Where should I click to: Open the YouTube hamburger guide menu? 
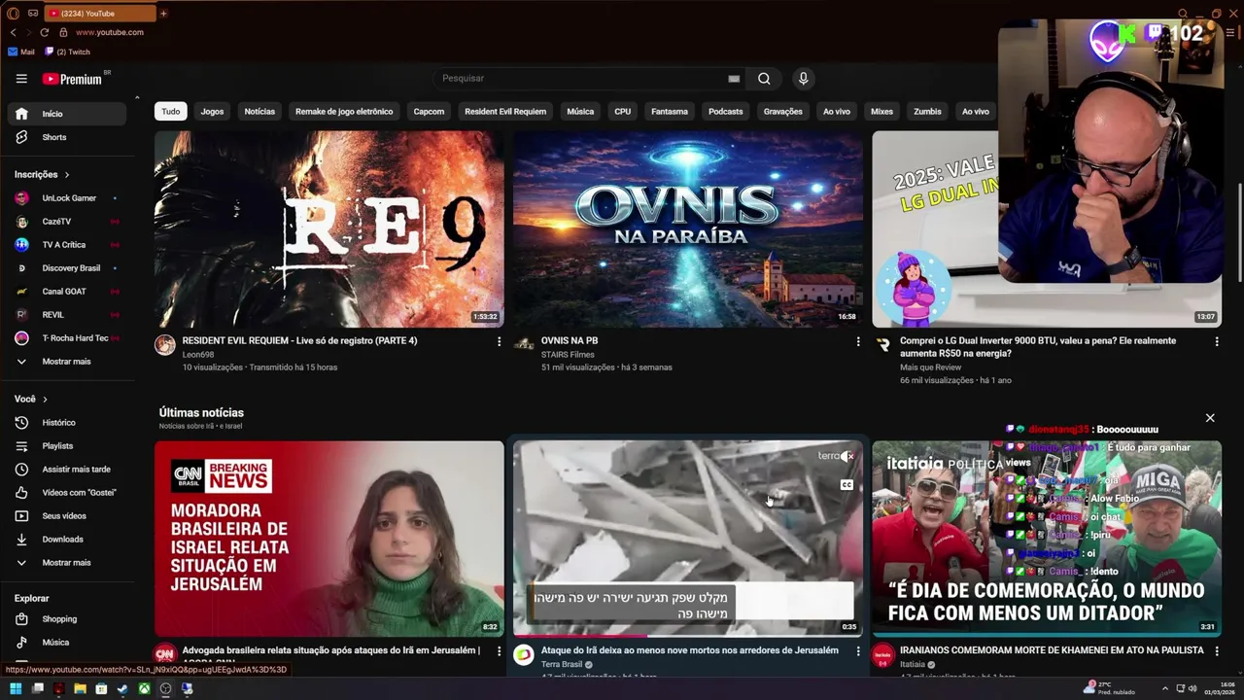21,79
